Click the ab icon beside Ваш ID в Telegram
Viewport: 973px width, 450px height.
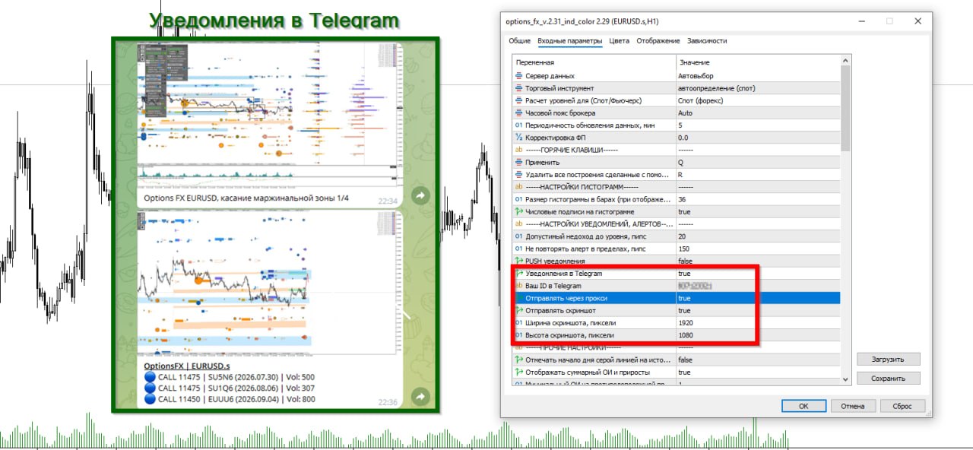(519, 286)
